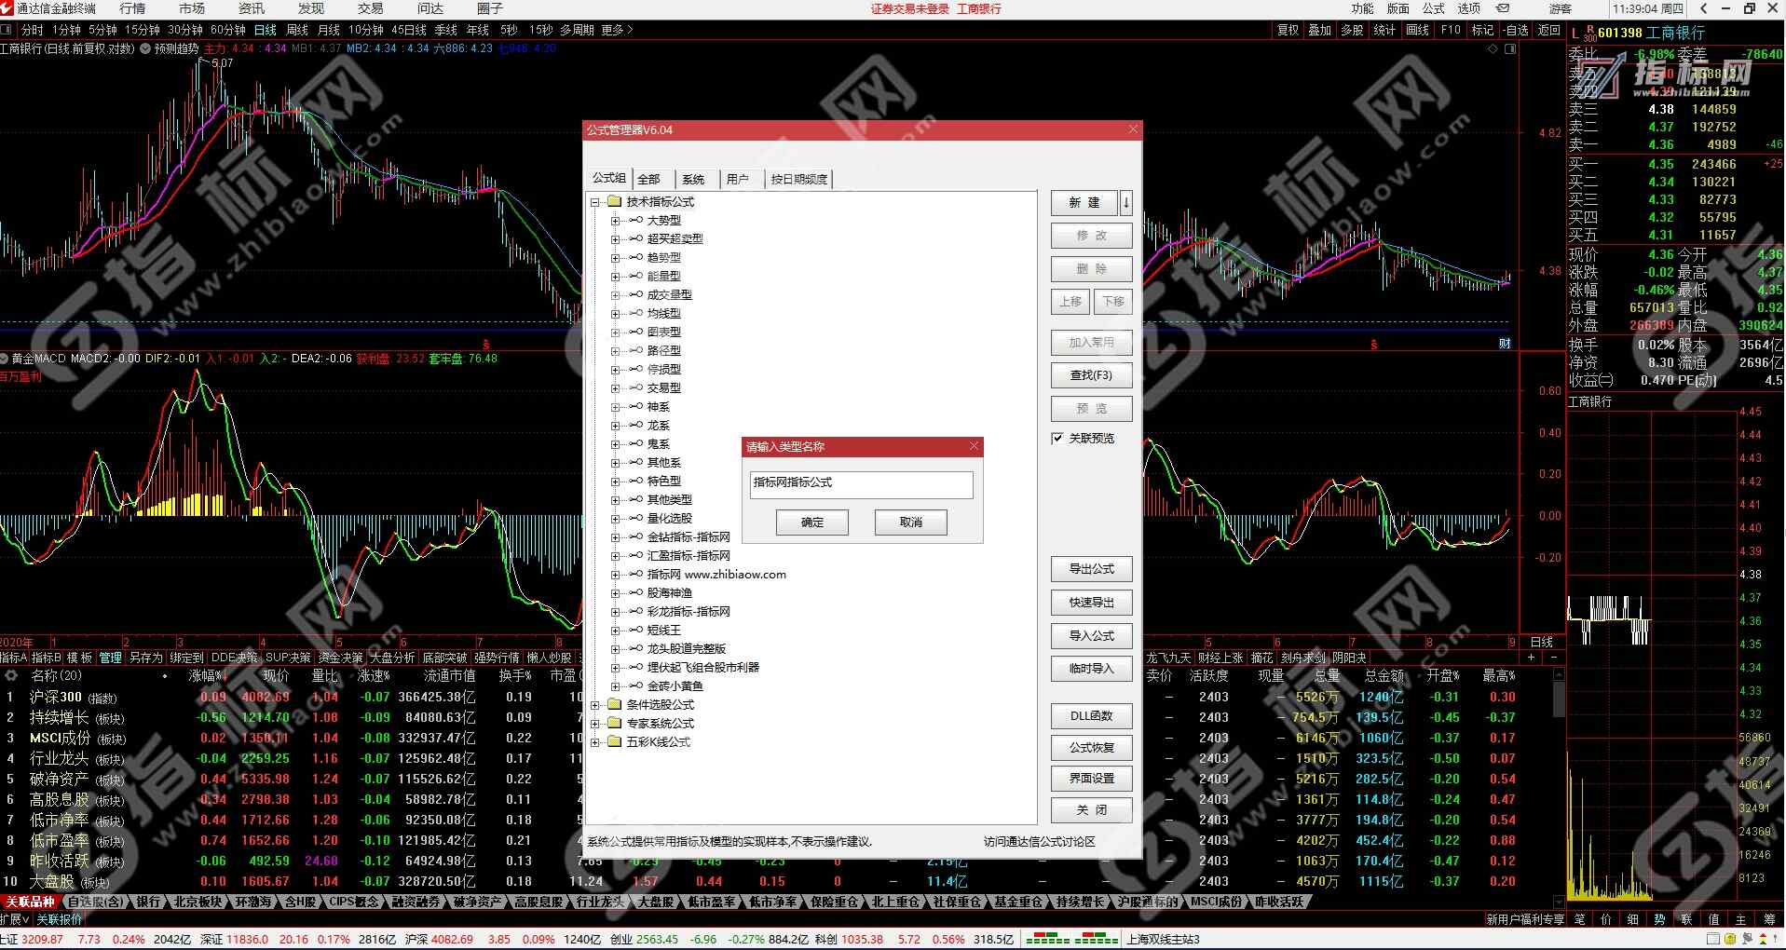Click the diamond icon above the chart
The width and height of the screenshot is (1786, 950).
[x=1493, y=49]
